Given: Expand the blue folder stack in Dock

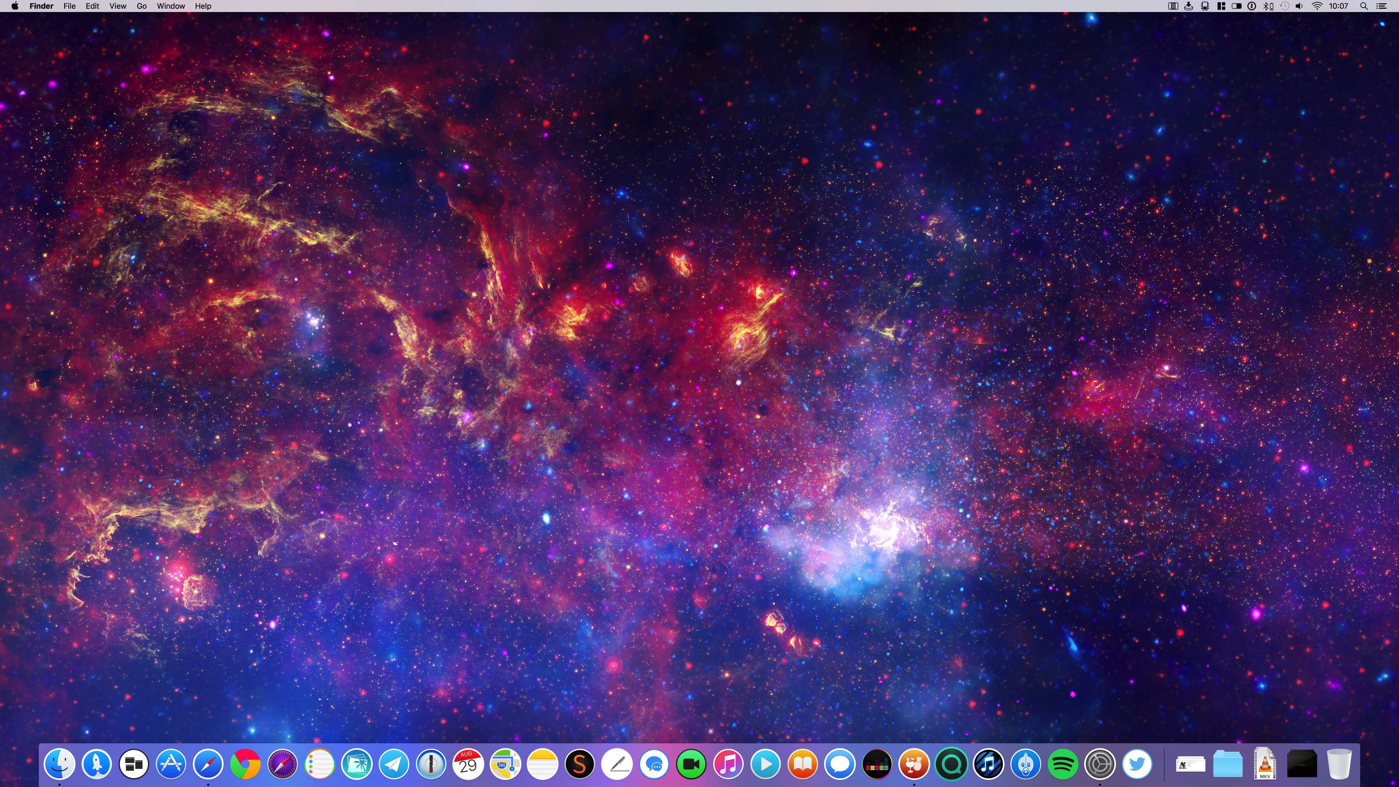Looking at the screenshot, I should pyautogui.click(x=1227, y=764).
